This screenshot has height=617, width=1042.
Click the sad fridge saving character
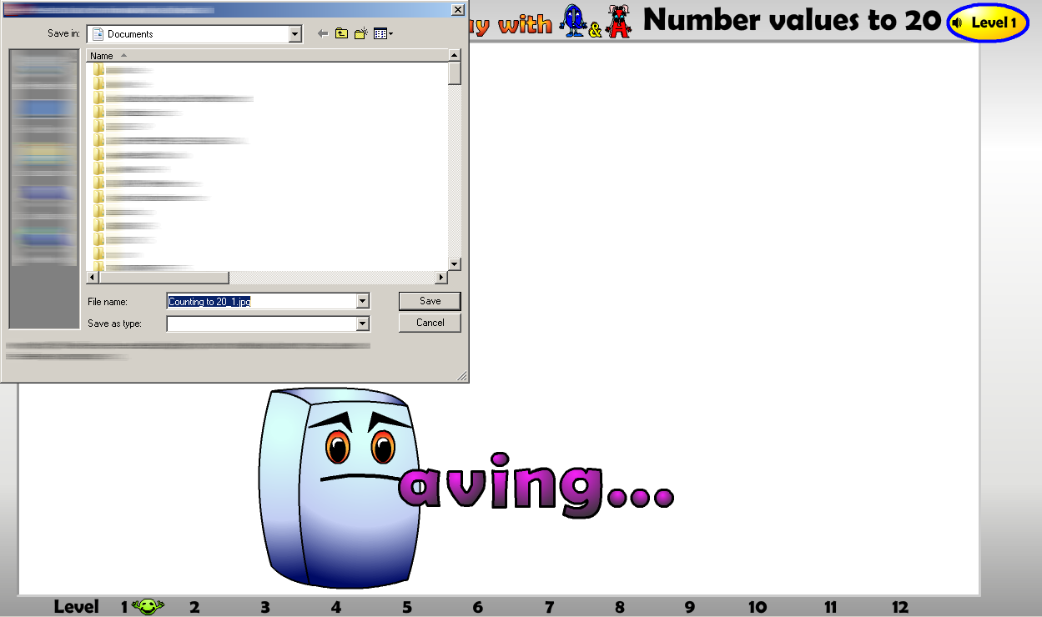339,488
